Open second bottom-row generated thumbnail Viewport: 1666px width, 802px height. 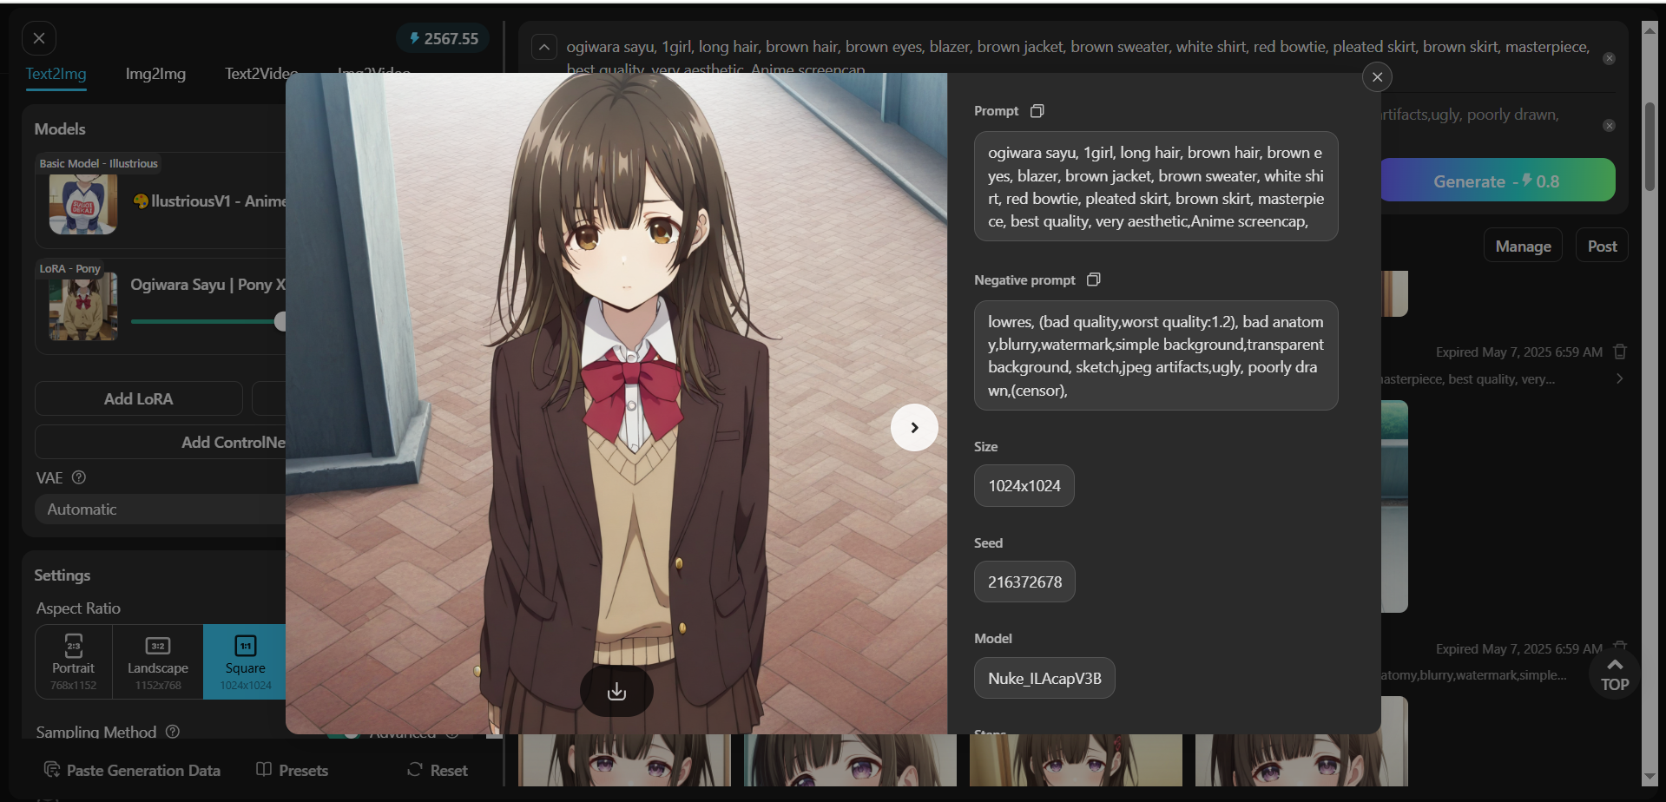(x=850, y=760)
